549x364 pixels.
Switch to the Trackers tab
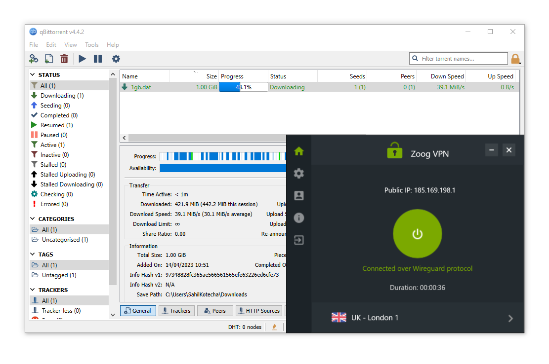[x=176, y=311]
